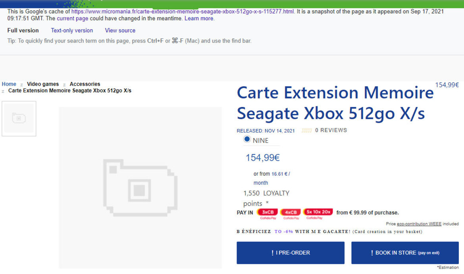Click the 4xCB Cofidis Pay badge
This screenshot has height=274, width=464.
point(291,212)
